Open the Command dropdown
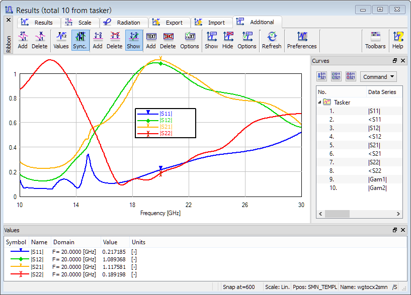 (x=378, y=77)
